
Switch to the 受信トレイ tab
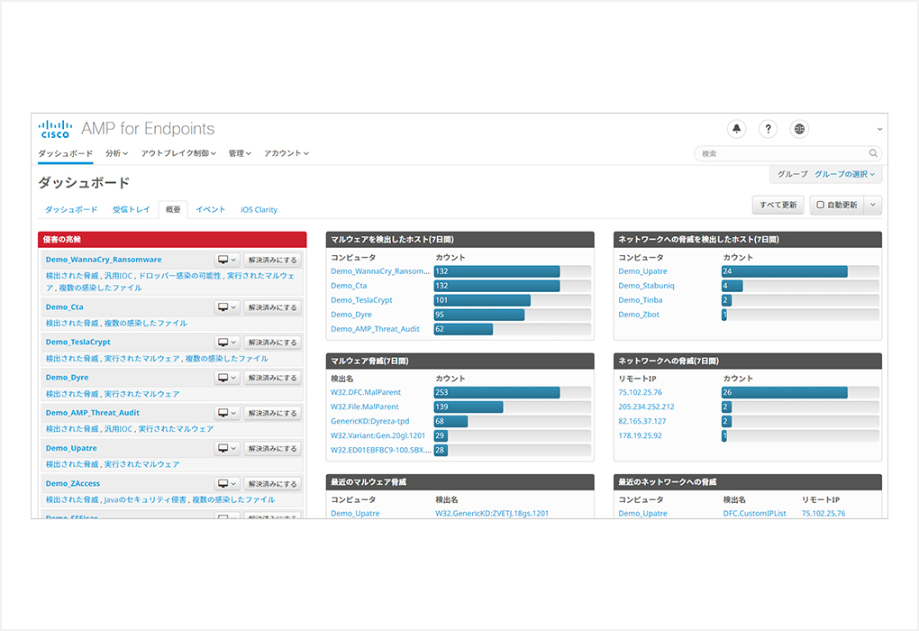(132, 209)
